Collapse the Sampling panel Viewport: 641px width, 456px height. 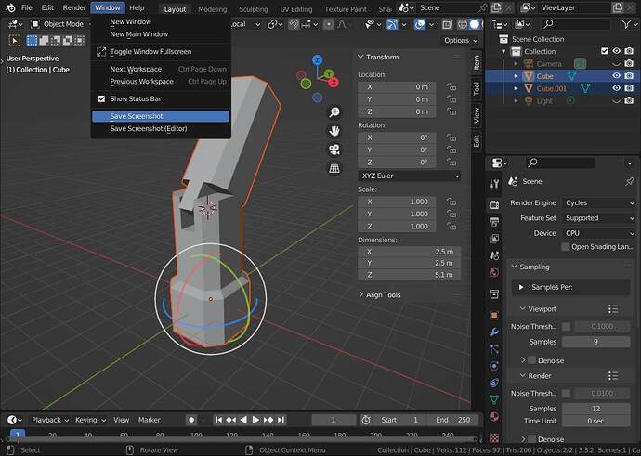click(515, 267)
